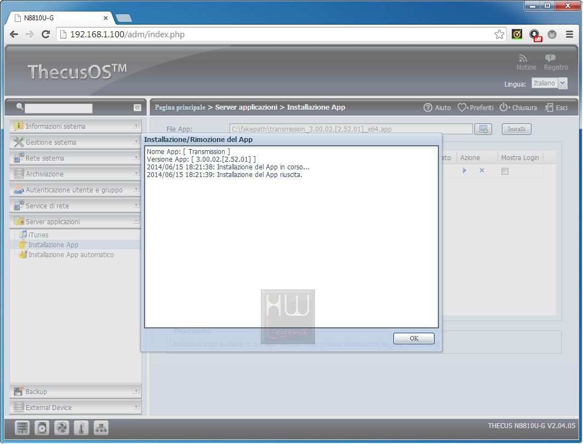
Task: Go back to the previous page
Action: pos(14,35)
